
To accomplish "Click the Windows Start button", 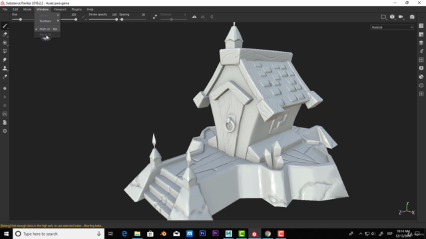I will pyautogui.click(x=6, y=234).
